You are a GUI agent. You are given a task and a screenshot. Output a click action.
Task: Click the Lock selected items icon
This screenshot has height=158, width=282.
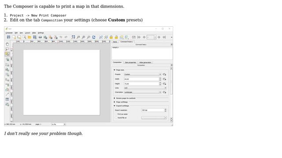tap(111, 37)
